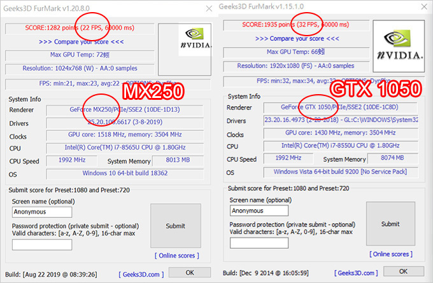This screenshot has width=433, height=283.
Task: Click CPU field 'i7-8550U'
Action: tap(340, 146)
